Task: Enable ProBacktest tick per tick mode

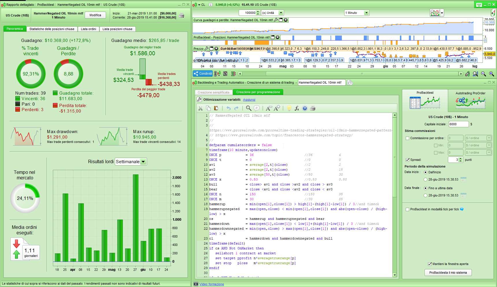Action: pos(407,209)
